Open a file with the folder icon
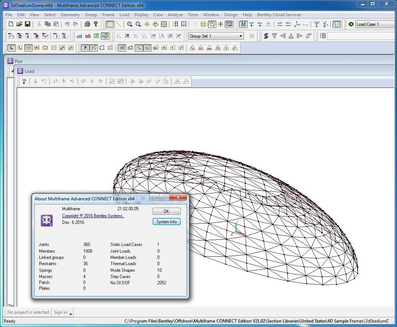 tap(19, 24)
